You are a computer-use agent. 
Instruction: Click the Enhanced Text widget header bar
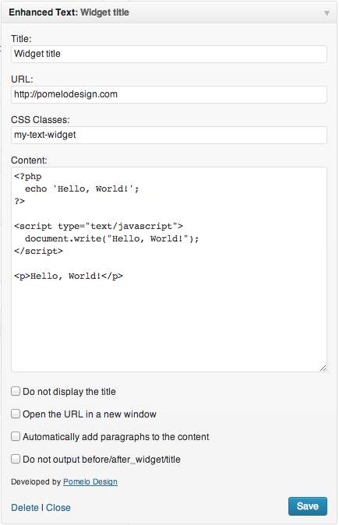[x=169, y=12]
